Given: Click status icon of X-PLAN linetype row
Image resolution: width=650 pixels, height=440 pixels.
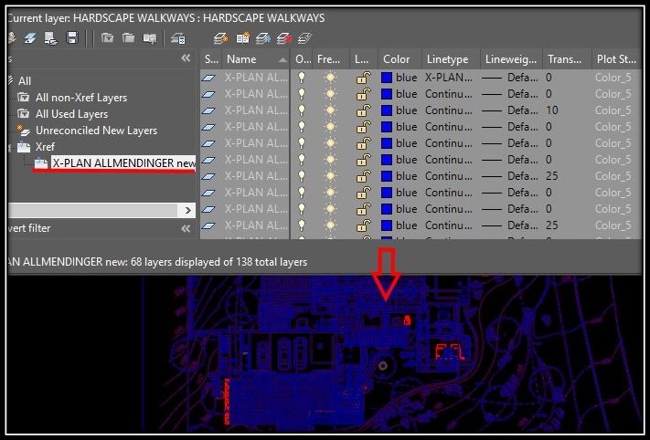Looking at the screenshot, I should pos(208,78).
